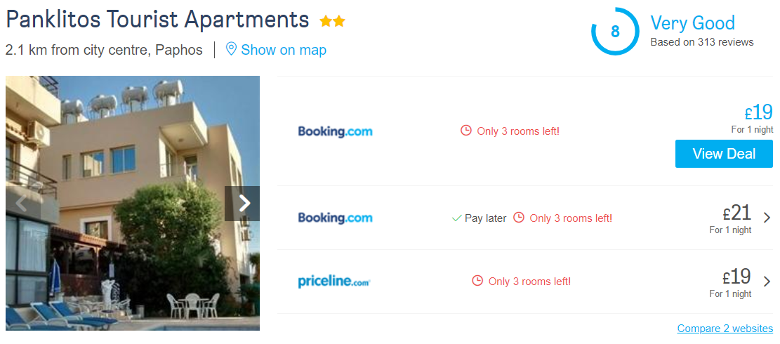
Task: Click the circular score 8 badge
Action: [615, 32]
